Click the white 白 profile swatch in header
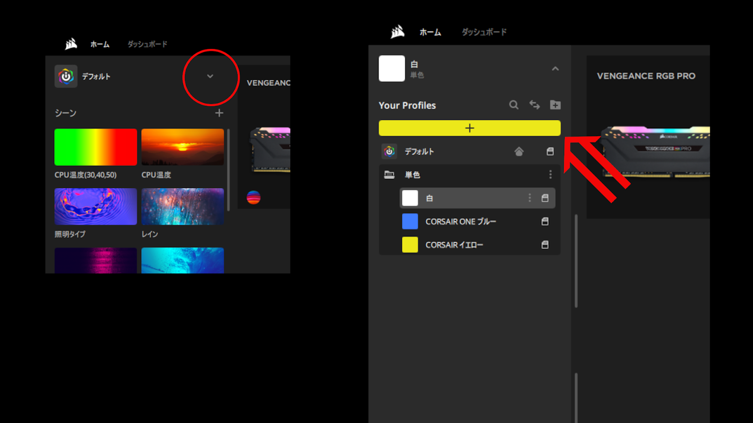This screenshot has width=753, height=423. pos(392,69)
